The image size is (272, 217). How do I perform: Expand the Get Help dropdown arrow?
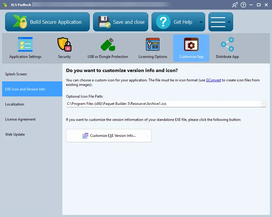click(x=201, y=22)
